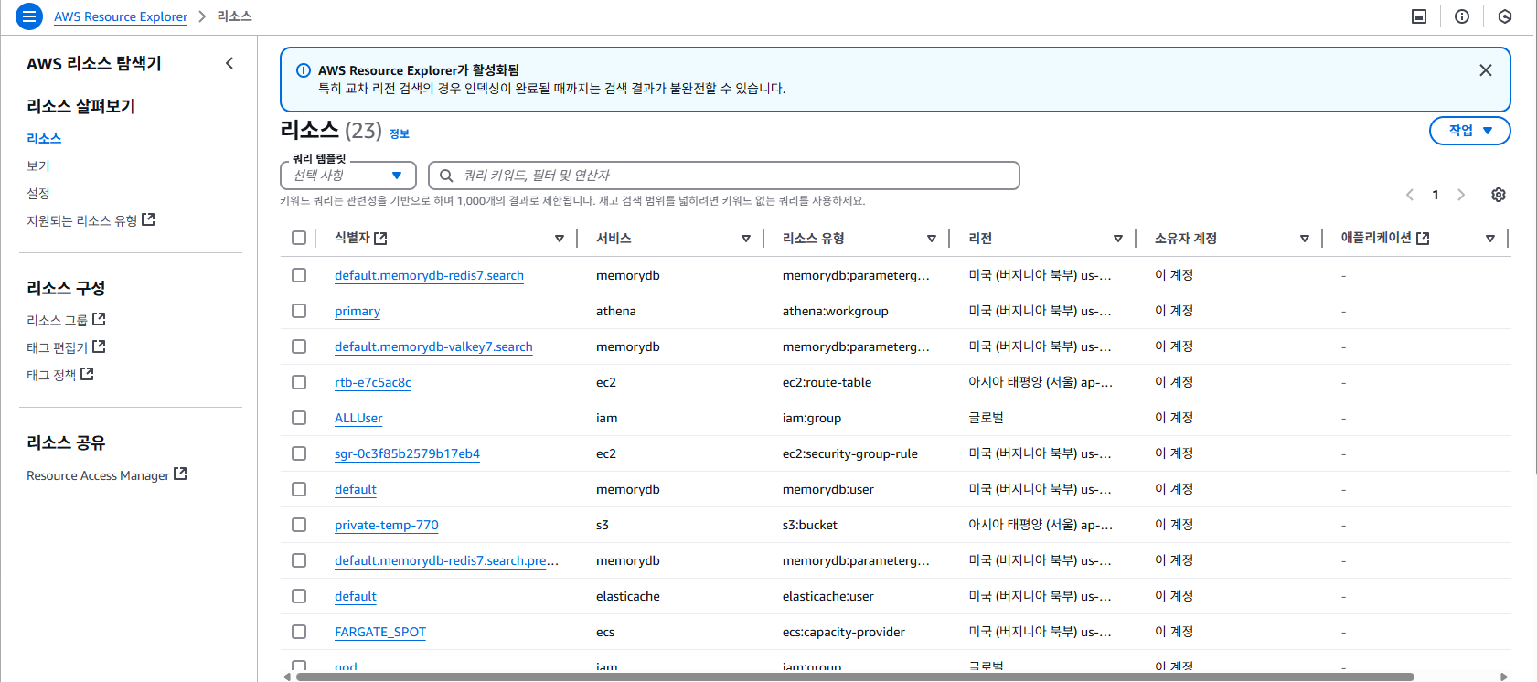This screenshot has height=682, width=1537.
Task: Click page number 1 in pagination
Action: coord(1436,195)
